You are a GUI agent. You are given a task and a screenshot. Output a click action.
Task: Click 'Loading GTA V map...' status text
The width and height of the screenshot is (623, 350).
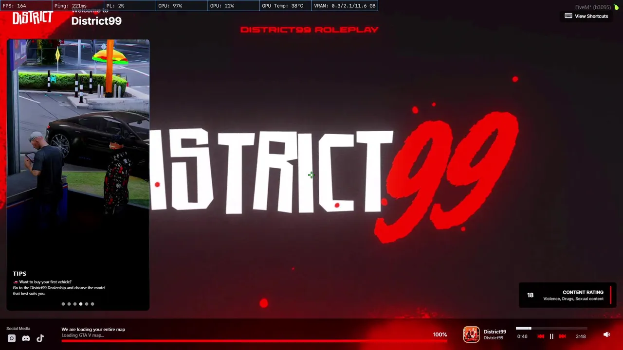click(x=83, y=335)
